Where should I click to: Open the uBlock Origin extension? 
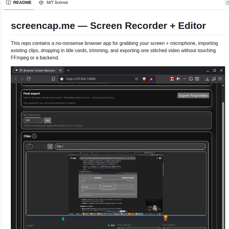click(184, 79)
